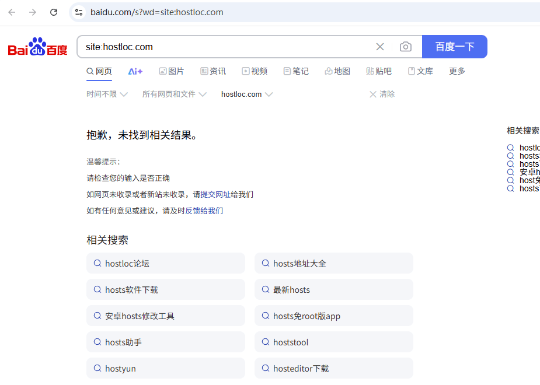This screenshot has height=385, width=540.
Task: Switch to the Ai+ tab
Action: point(135,71)
